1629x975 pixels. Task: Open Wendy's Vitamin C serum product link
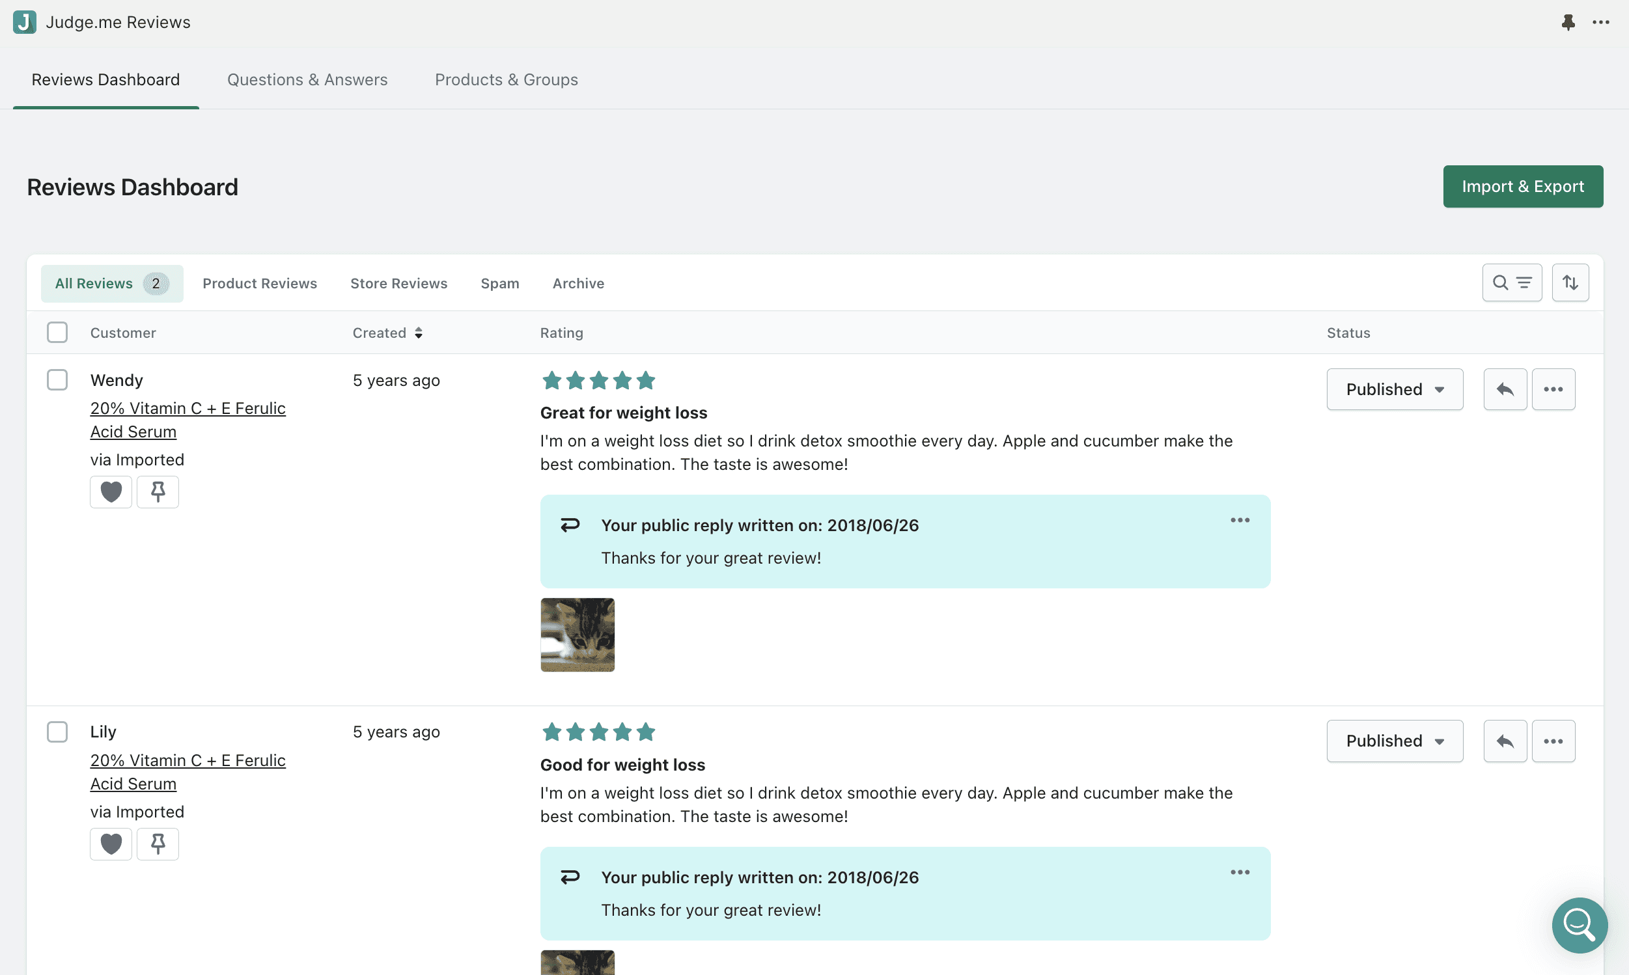[x=188, y=420]
